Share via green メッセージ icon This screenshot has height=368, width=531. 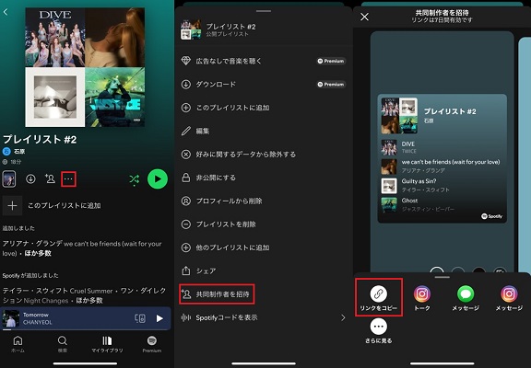466,294
